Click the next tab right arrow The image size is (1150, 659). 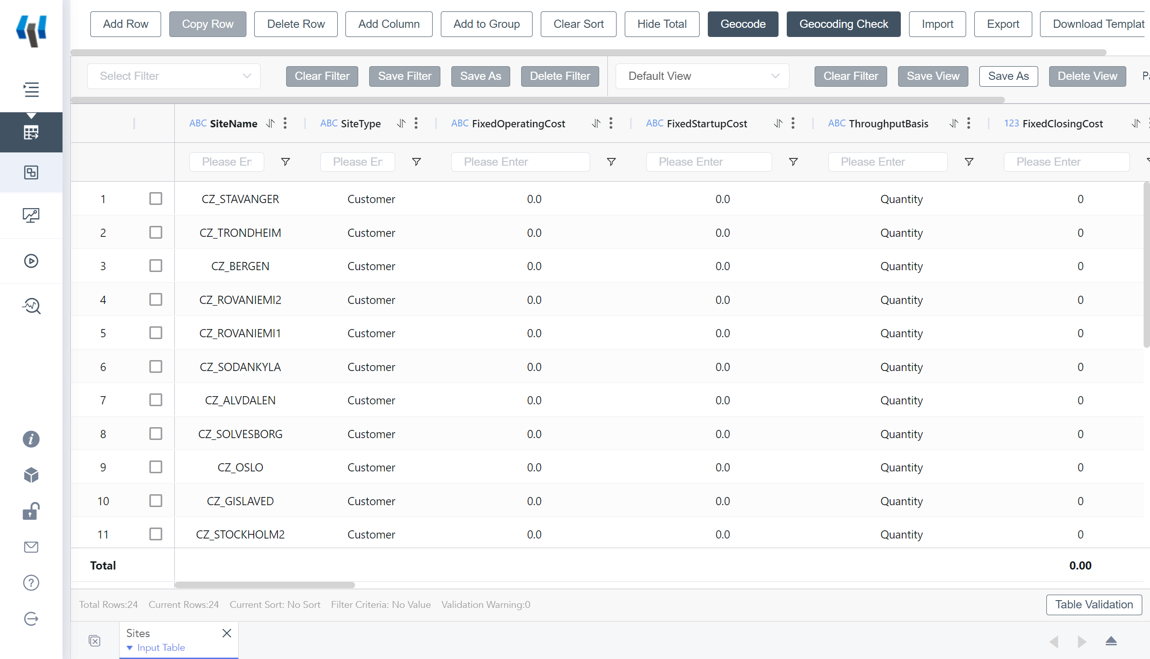tap(1082, 642)
